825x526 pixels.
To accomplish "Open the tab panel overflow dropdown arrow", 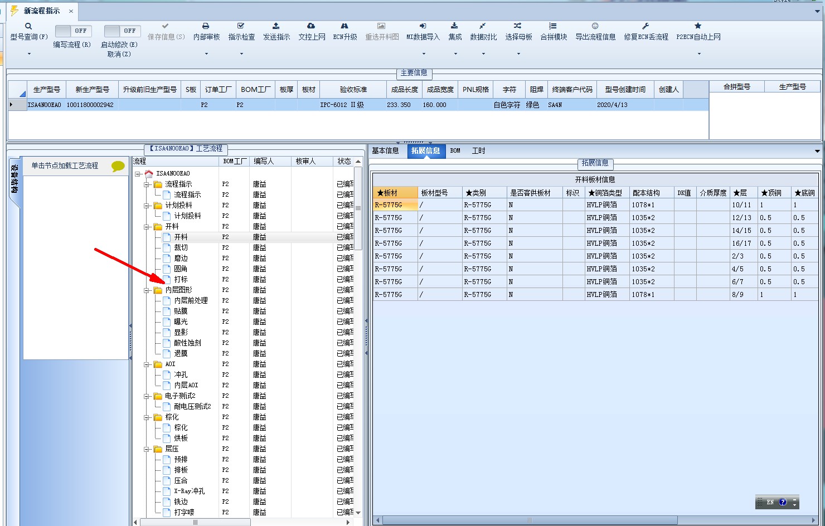I will tap(817, 151).
